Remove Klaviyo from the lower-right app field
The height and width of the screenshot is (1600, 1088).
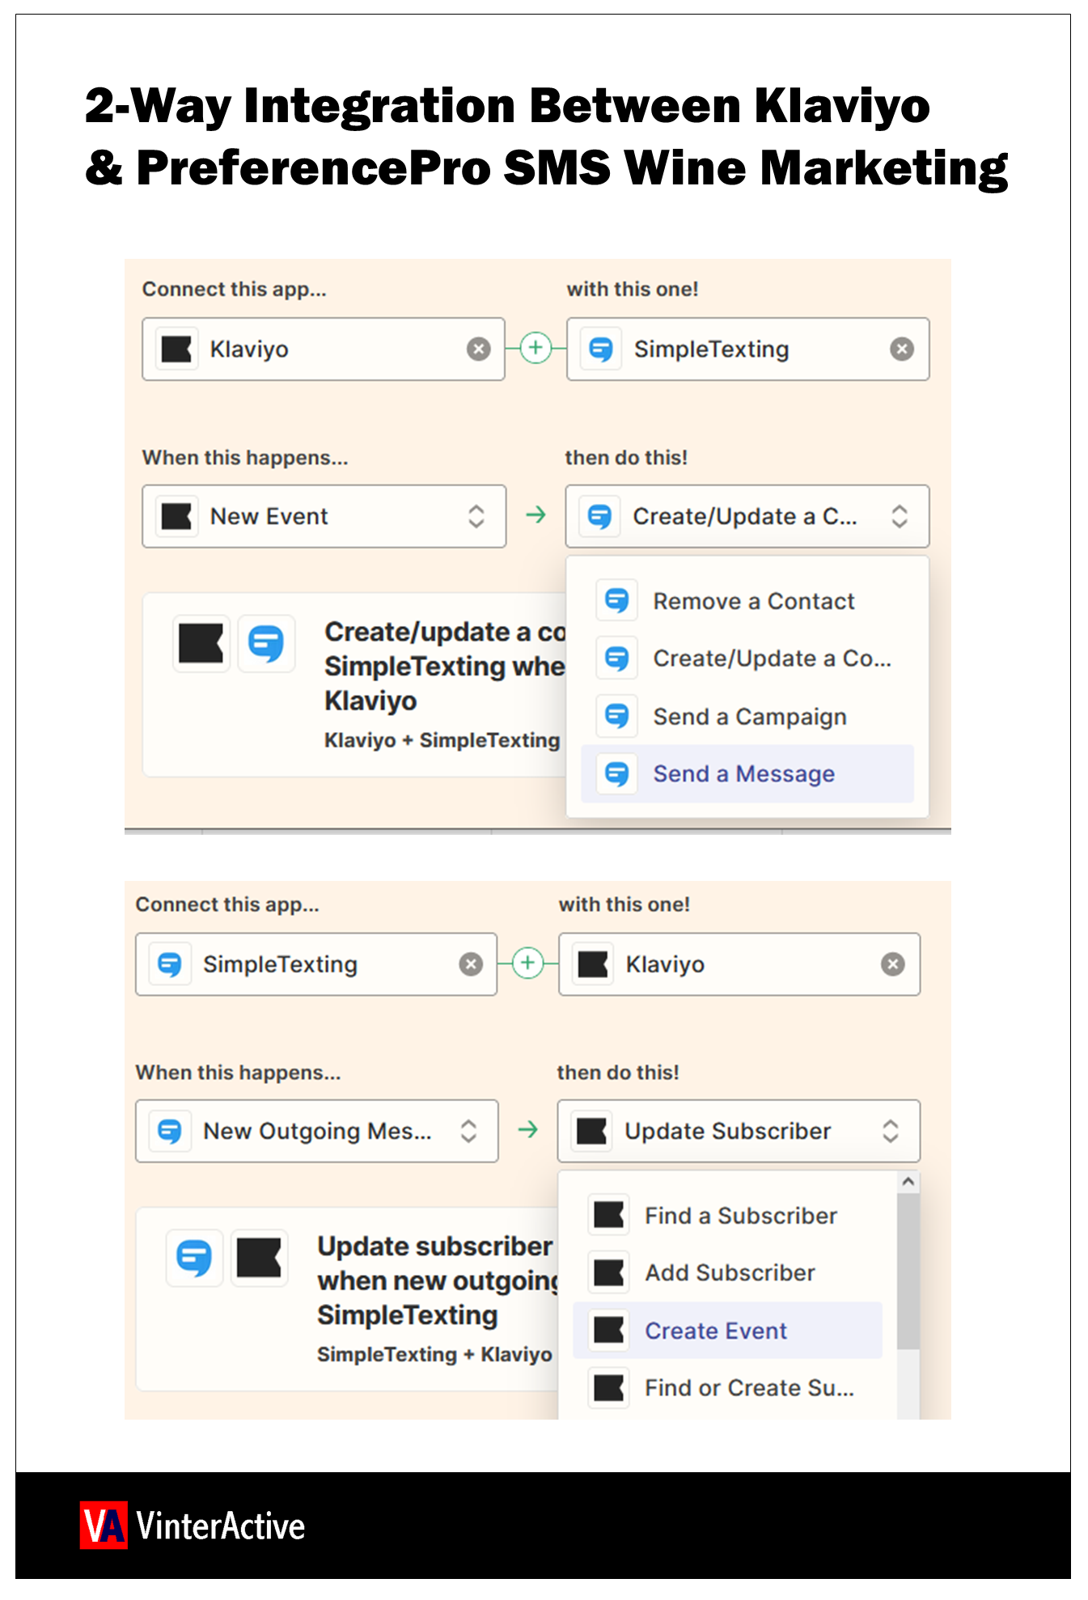[x=892, y=964]
